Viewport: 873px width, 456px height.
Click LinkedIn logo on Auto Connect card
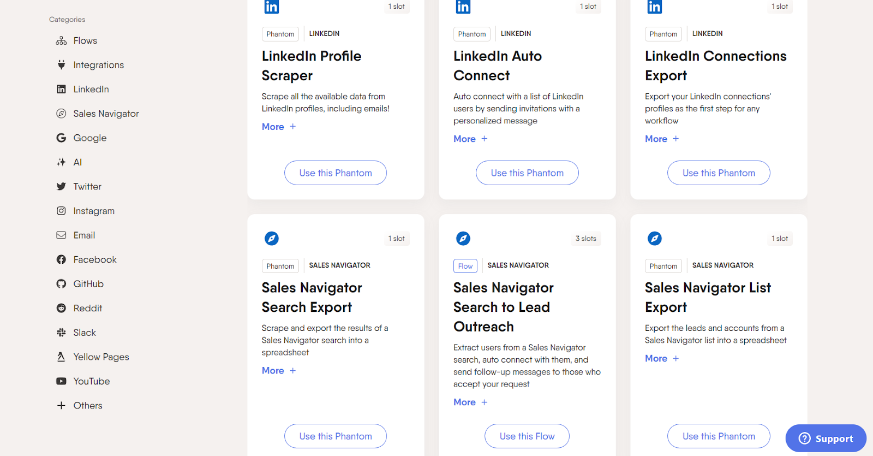pos(463,7)
